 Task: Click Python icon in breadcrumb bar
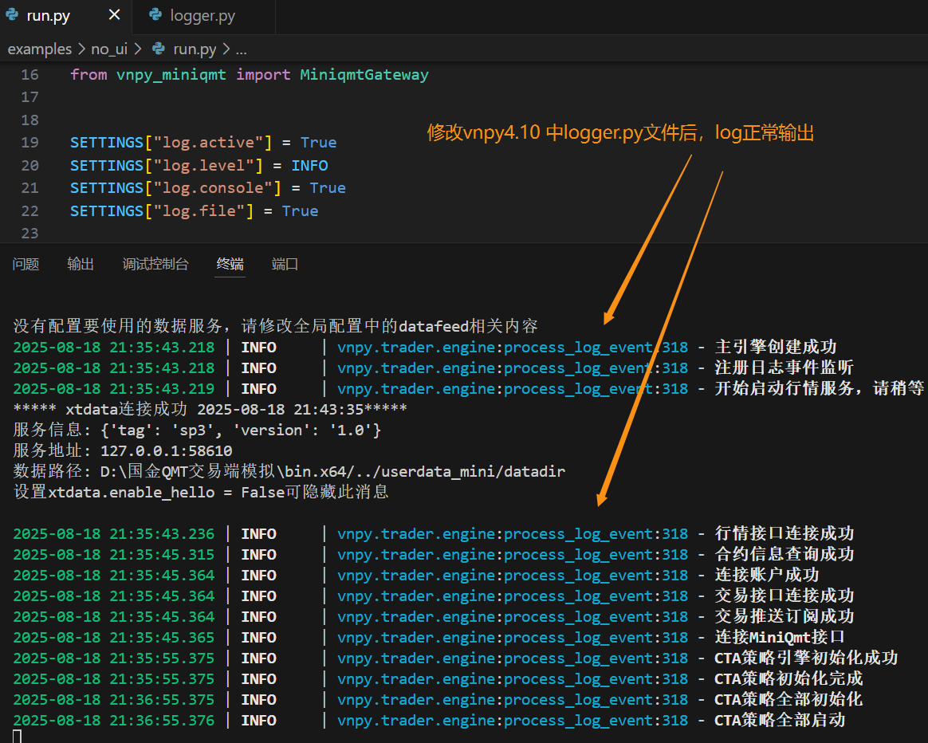(x=159, y=49)
